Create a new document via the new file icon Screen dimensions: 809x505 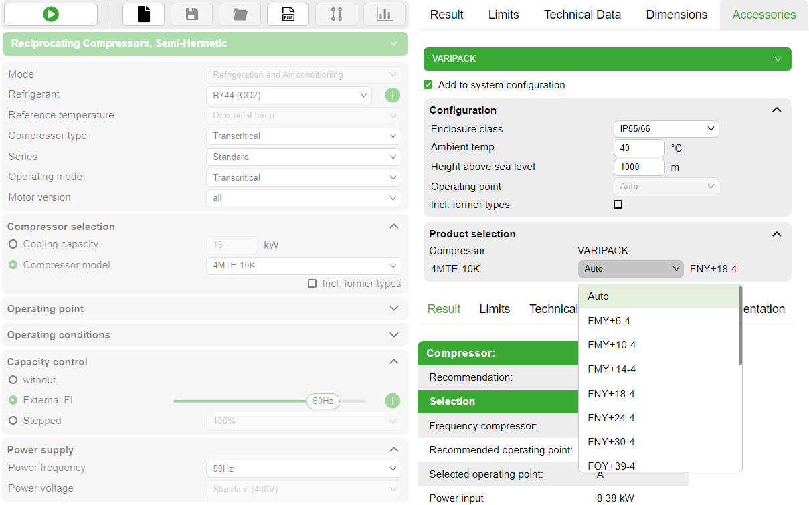coord(143,13)
